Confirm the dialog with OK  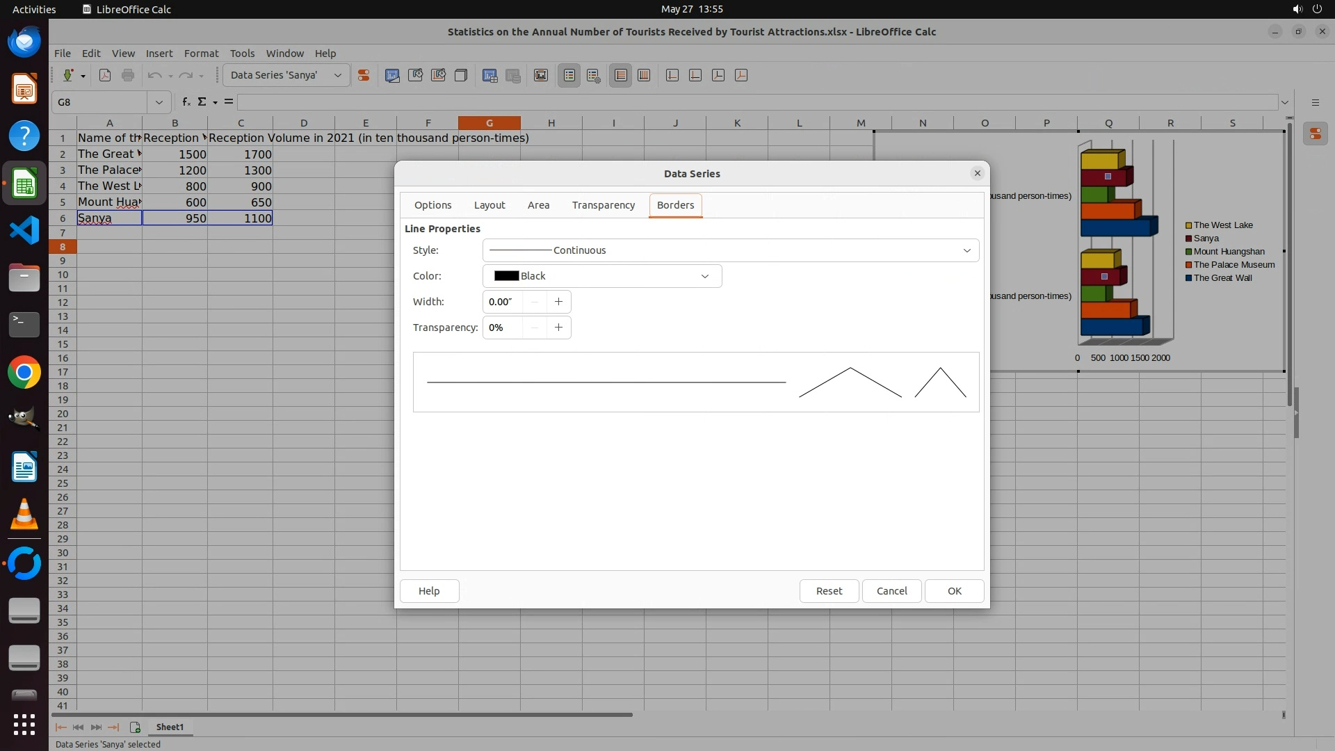click(x=954, y=591)
